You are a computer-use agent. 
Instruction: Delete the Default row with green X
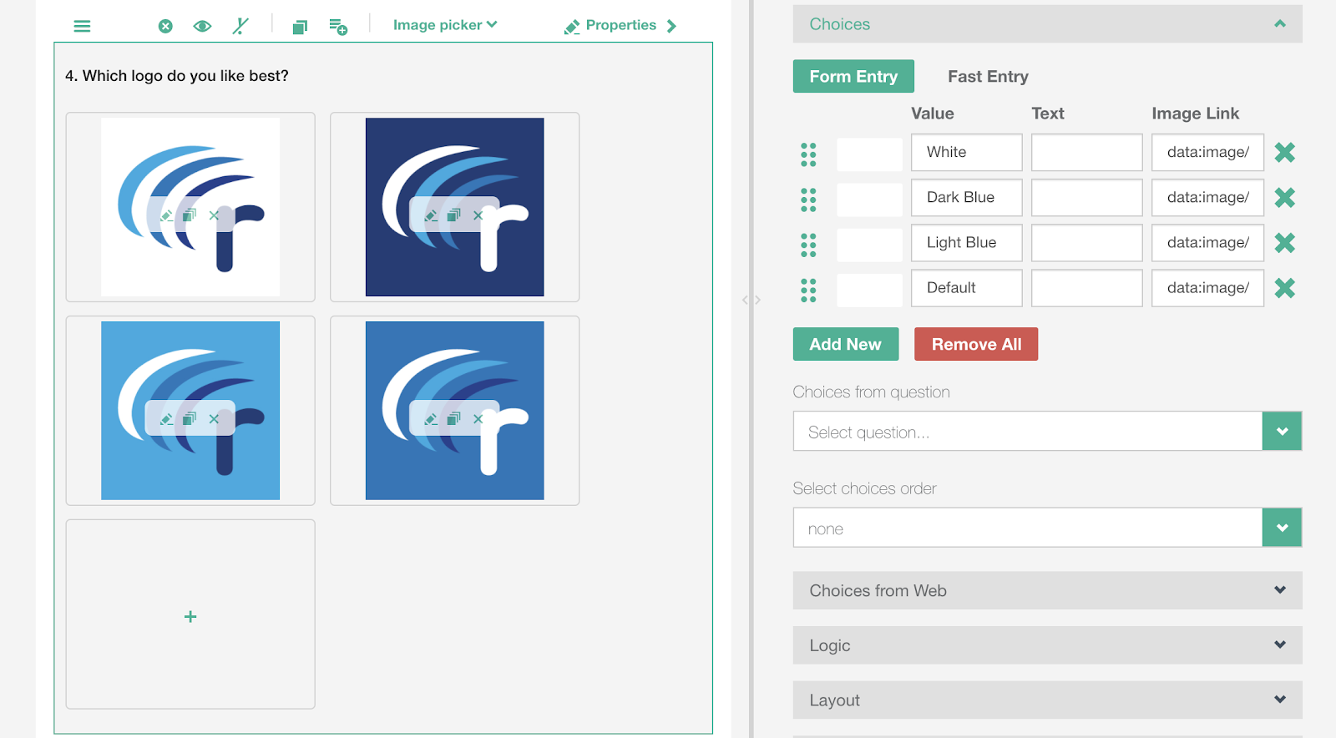pos(1284,288)
